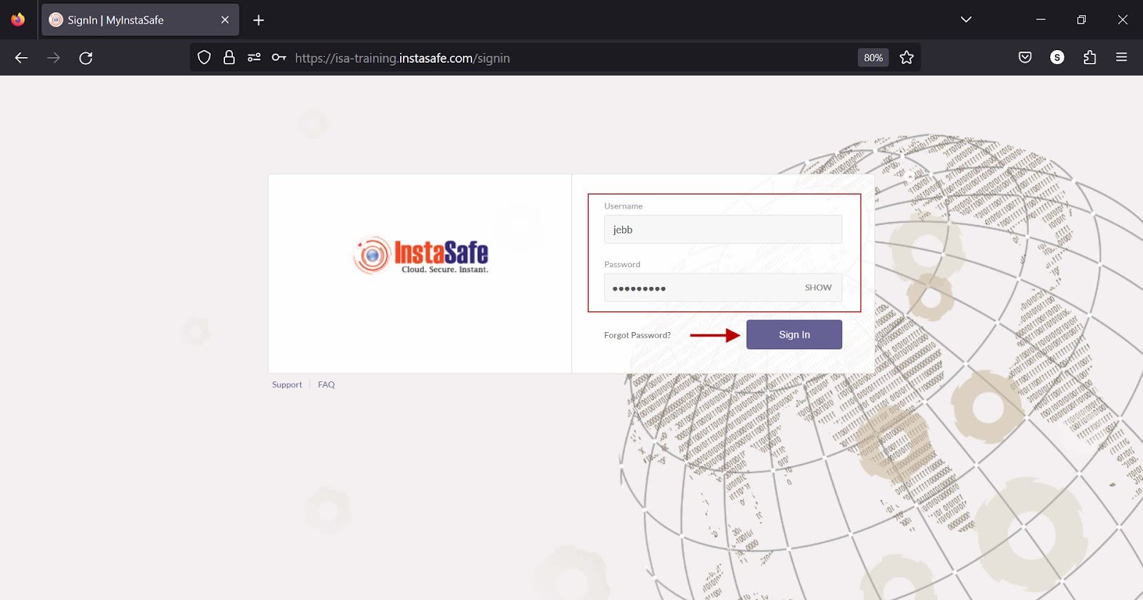The image size is (1143, 600).
Task: Open the Support link below the form
Action: 286,385
